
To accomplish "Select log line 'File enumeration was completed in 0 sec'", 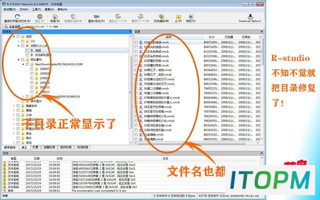I will 99,190.
